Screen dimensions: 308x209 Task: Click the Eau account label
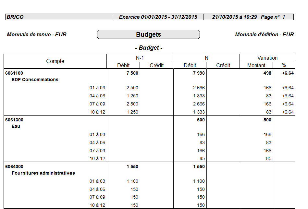coord(16,126)
